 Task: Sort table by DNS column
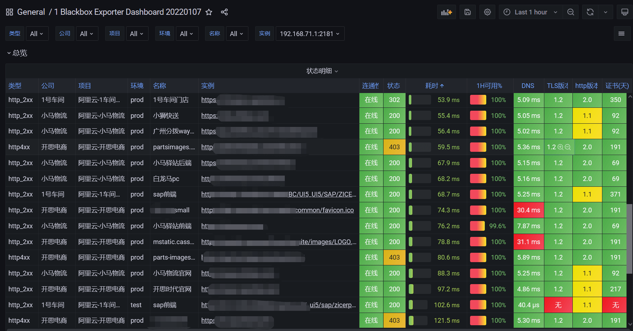click(x=528, y=86)
